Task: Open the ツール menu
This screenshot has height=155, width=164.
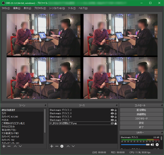Action: pyautogui.click(x=72, y=8)
